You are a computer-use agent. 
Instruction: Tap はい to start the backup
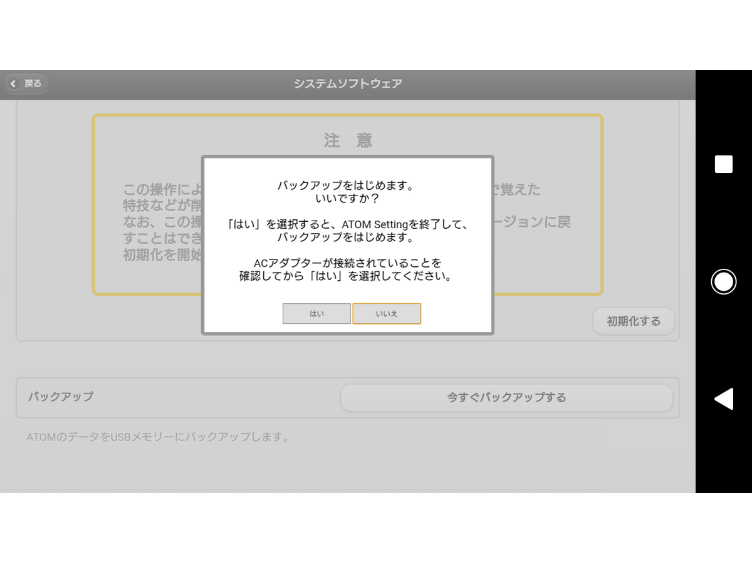coord(316,314)
